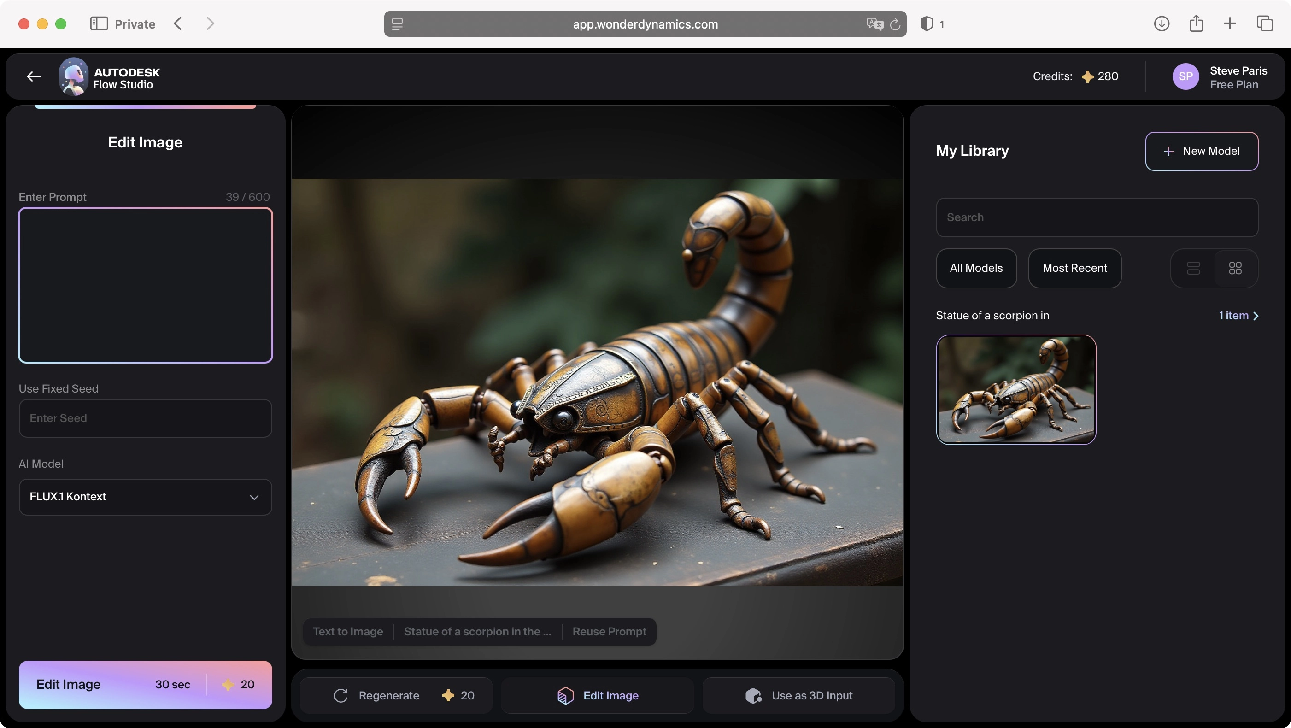Click Reuse Prompt under the scorpion image

609,631
